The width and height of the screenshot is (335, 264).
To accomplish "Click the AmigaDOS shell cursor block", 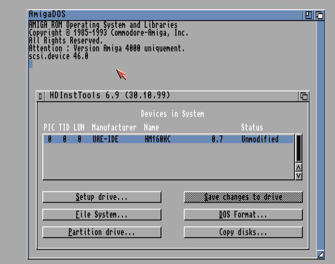I will pos(31,64).
